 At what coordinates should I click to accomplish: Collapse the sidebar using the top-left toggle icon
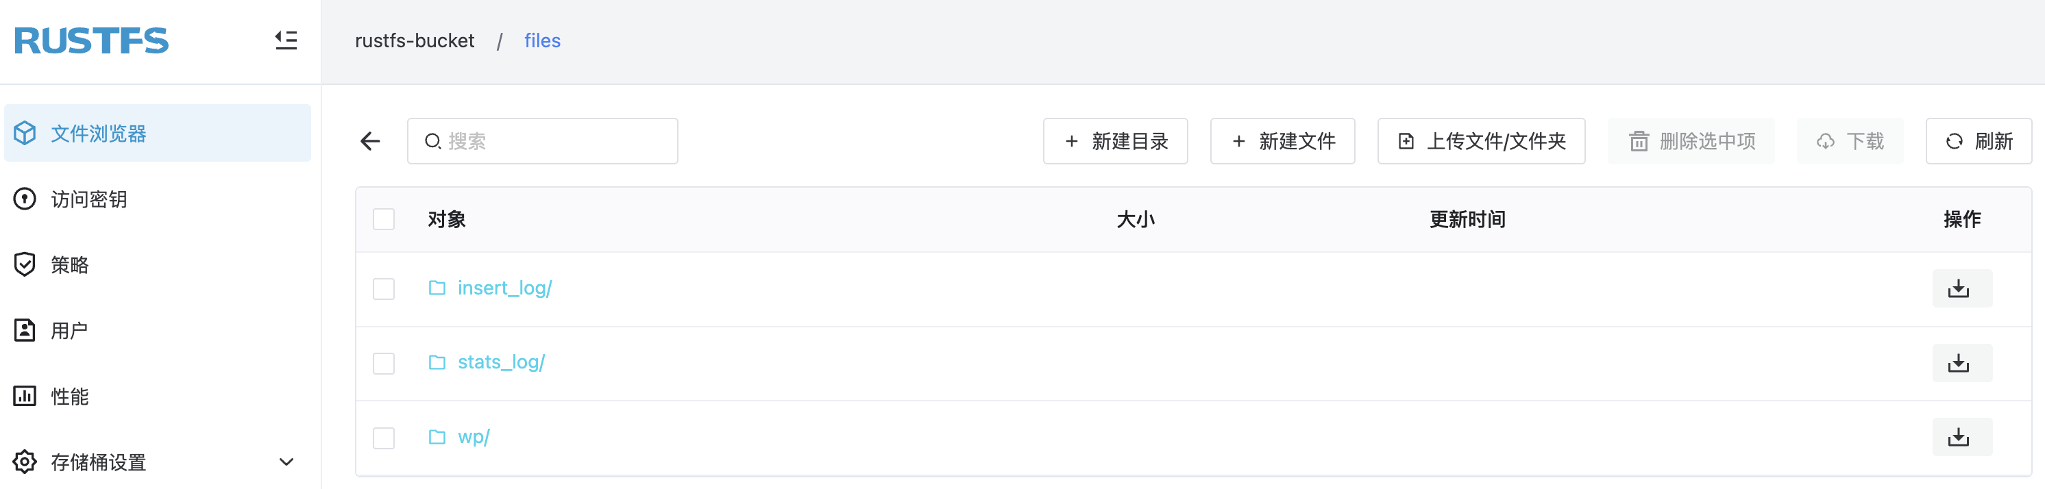click(x=284, y=40)
